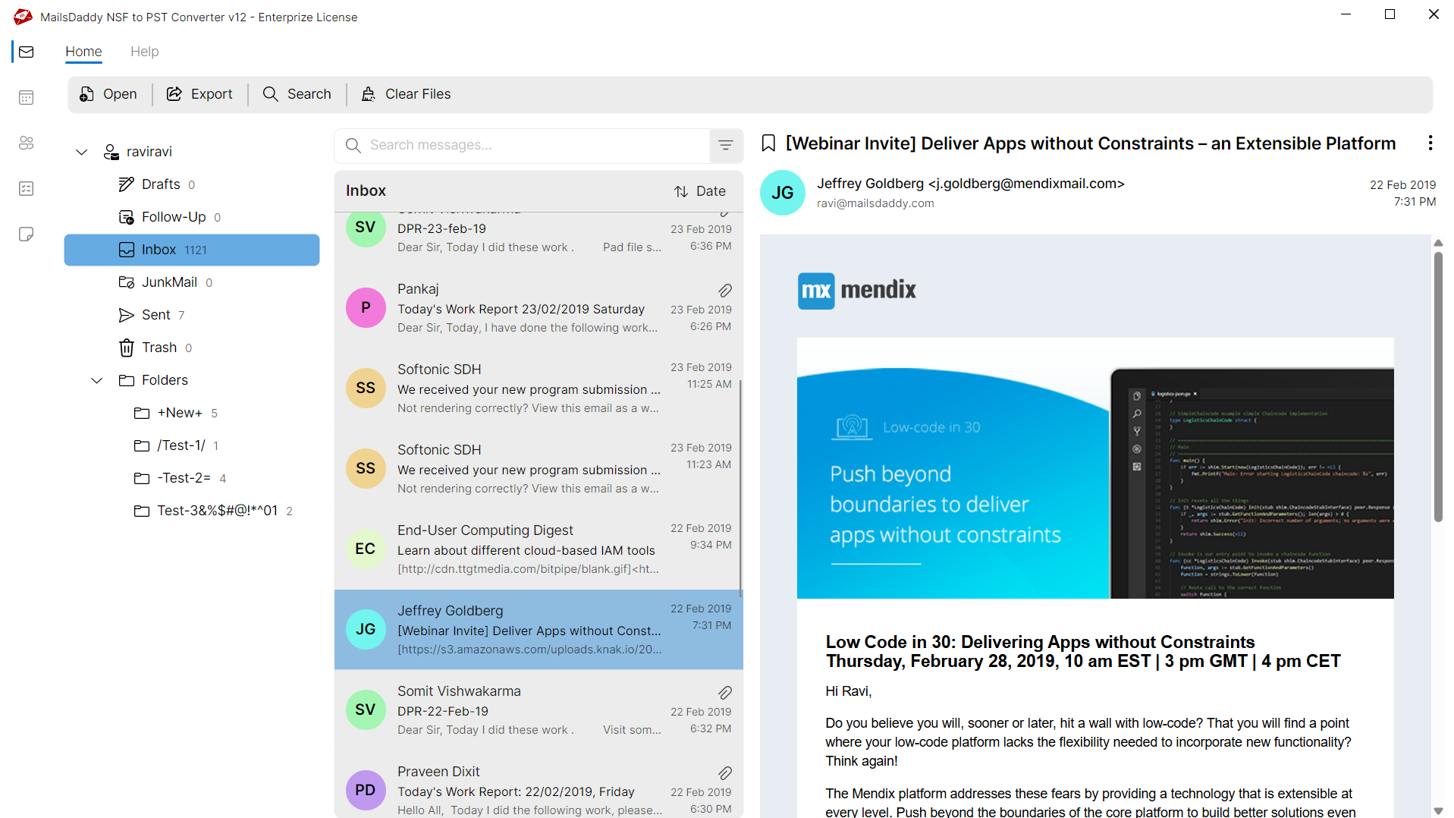Screen dimensions: 1454x818
Task: Click the Trash bin icon
Action: (x=126, y=348)
